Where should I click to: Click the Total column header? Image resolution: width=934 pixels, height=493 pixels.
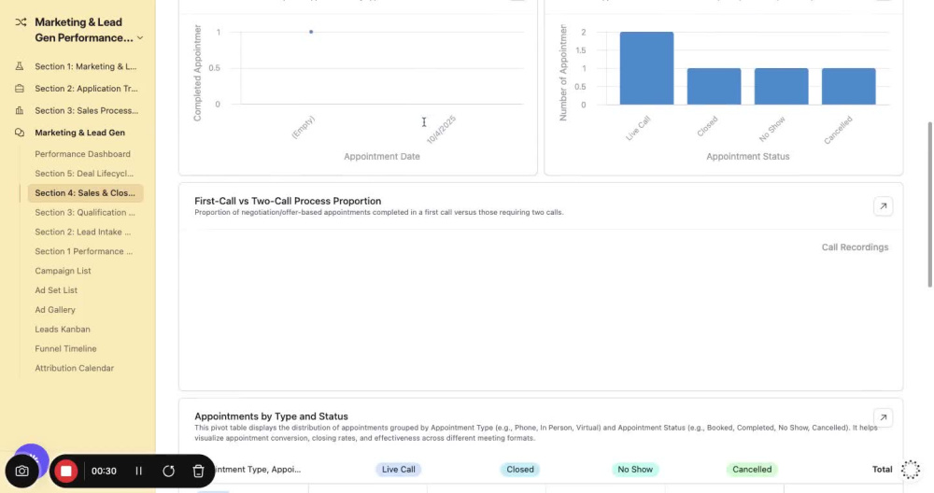click(883, 469)
